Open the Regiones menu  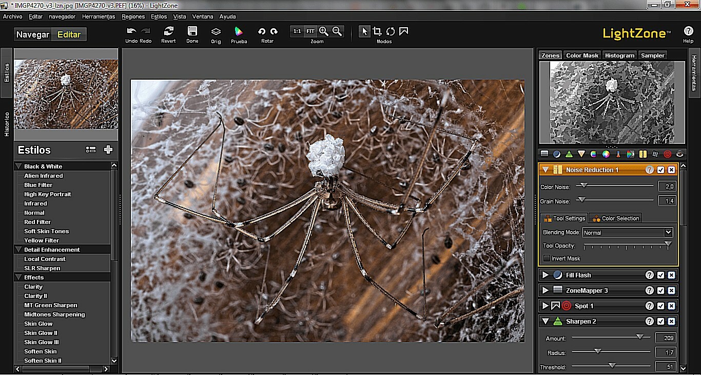(133, 16)
